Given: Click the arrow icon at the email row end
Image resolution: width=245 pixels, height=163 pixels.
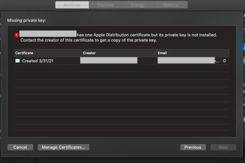Looking at the screenshot, I should click(x=225, y=61).
